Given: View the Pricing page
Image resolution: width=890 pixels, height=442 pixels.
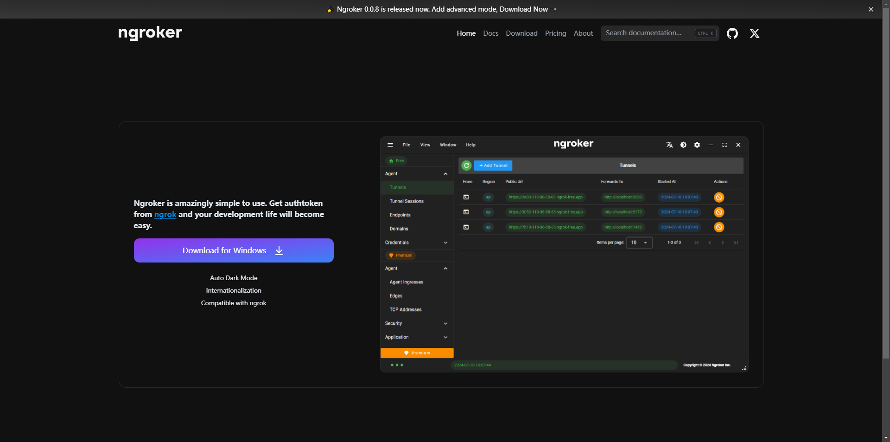Looking at the screenshot, I should point(555,33).
